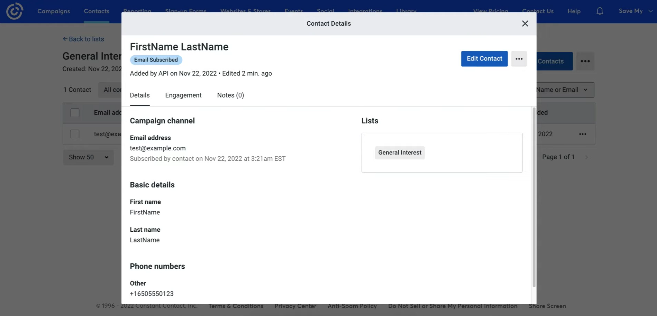The width and height of the screenshot is (657, 316).
Task: Open more actions next to Edit Contact
Action: pyautogui.click(x=519, y=58)
